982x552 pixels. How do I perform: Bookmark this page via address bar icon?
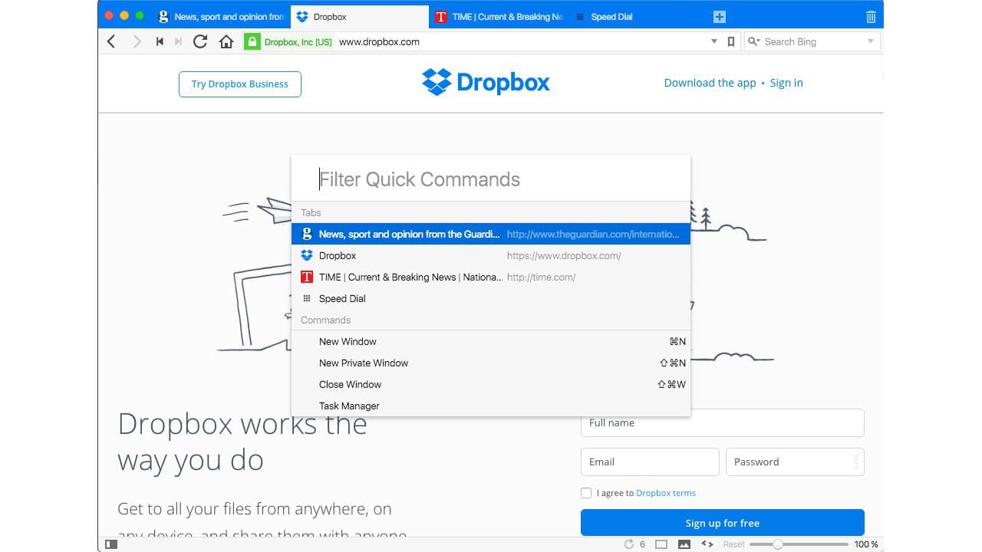pyautogui.click(x=731, y=41)
